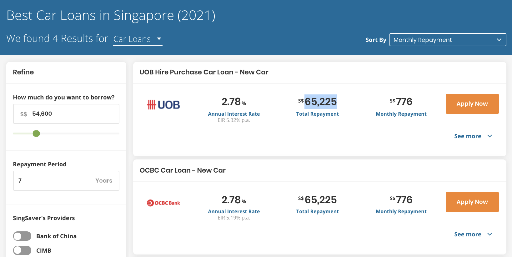Screen dimensions: 512x257
Task: Toggle the Bank of China provider switch
Action: point(22,236)
